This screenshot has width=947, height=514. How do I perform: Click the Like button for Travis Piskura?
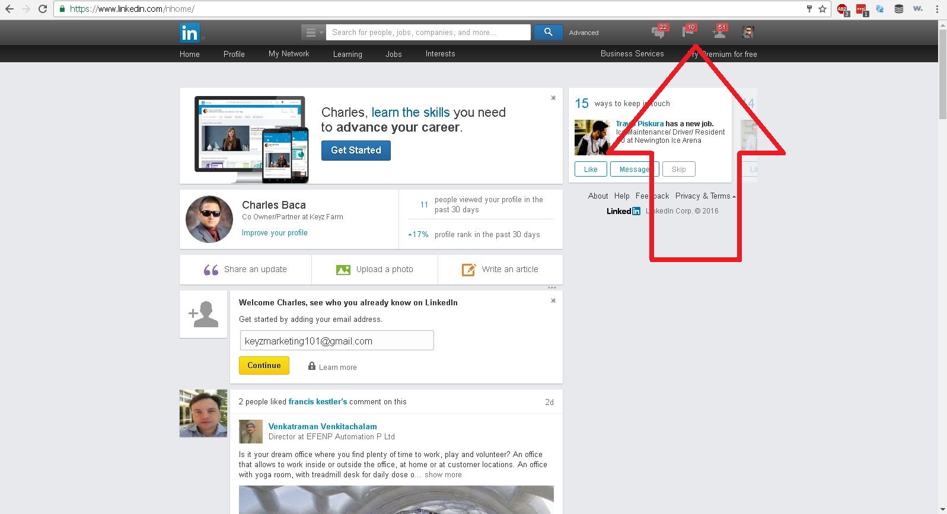pos(591,170)
